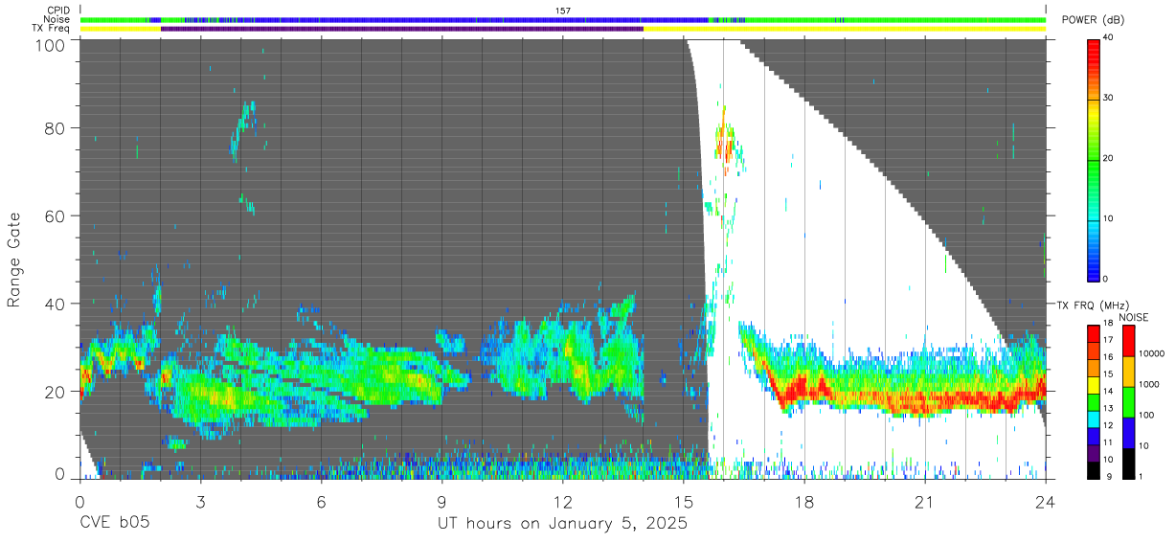
Task: Click the 18 tick on UT hours axis
Action: (803, 501)
